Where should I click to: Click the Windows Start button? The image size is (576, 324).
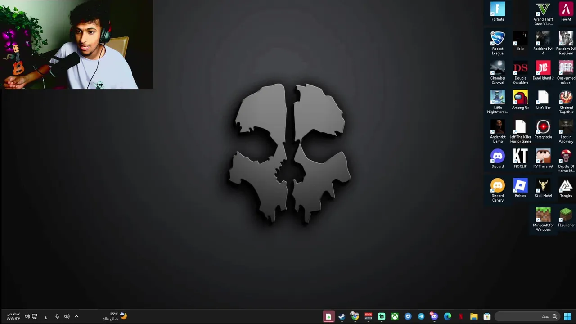point(567,316)
